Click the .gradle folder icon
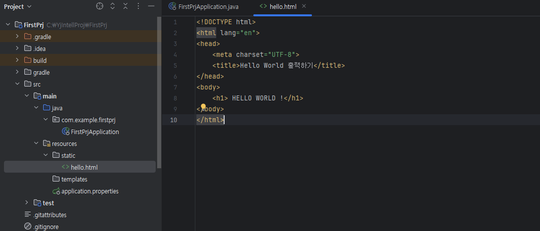 (x=28, y=37)
